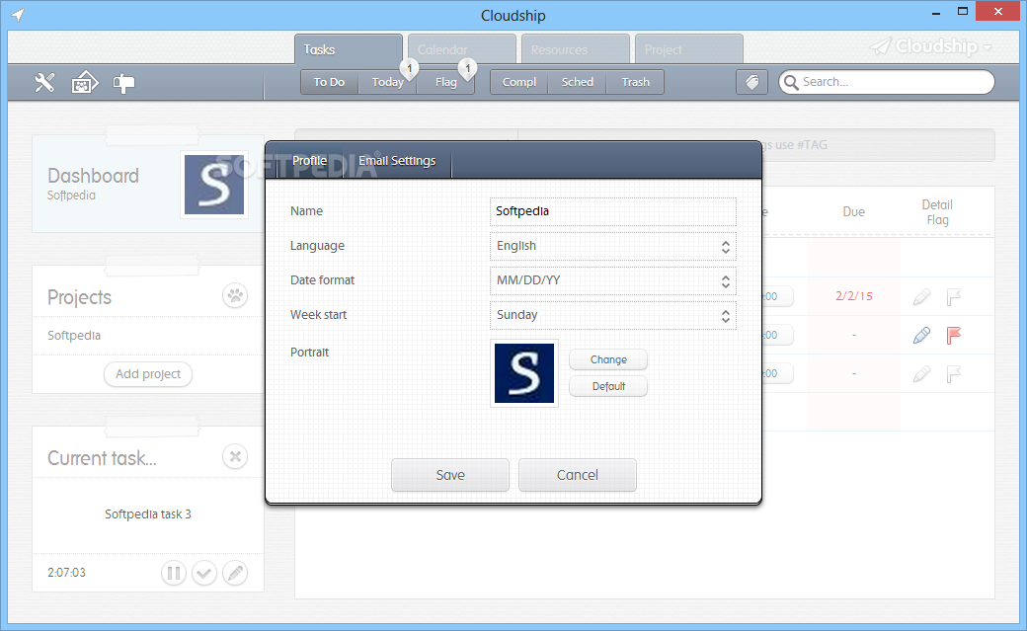Viewport: 1027px width, 631px height.
Task: Click the Softpedia task 3 text
Action: (148, 514)
